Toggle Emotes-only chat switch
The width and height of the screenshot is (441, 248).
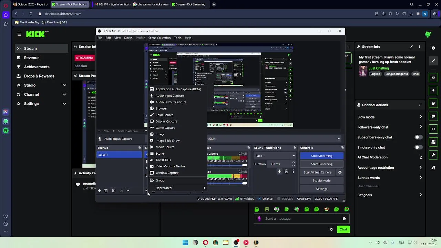click(x=418, y=147)
